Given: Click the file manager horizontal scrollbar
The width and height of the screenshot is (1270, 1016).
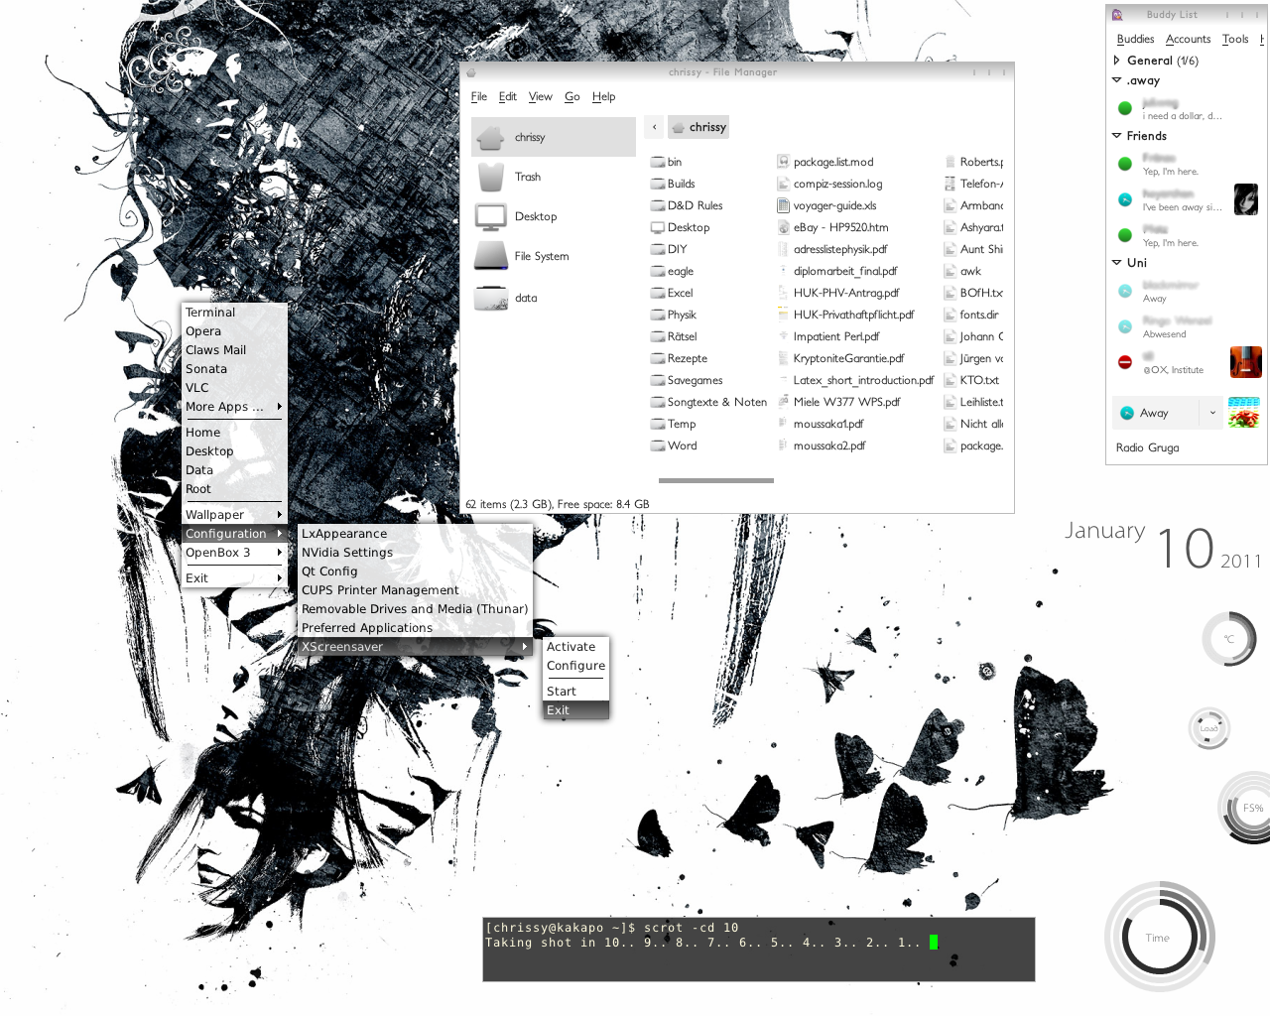Looking at the screenshot, I should pyautogui.click(x=716, y=480).
